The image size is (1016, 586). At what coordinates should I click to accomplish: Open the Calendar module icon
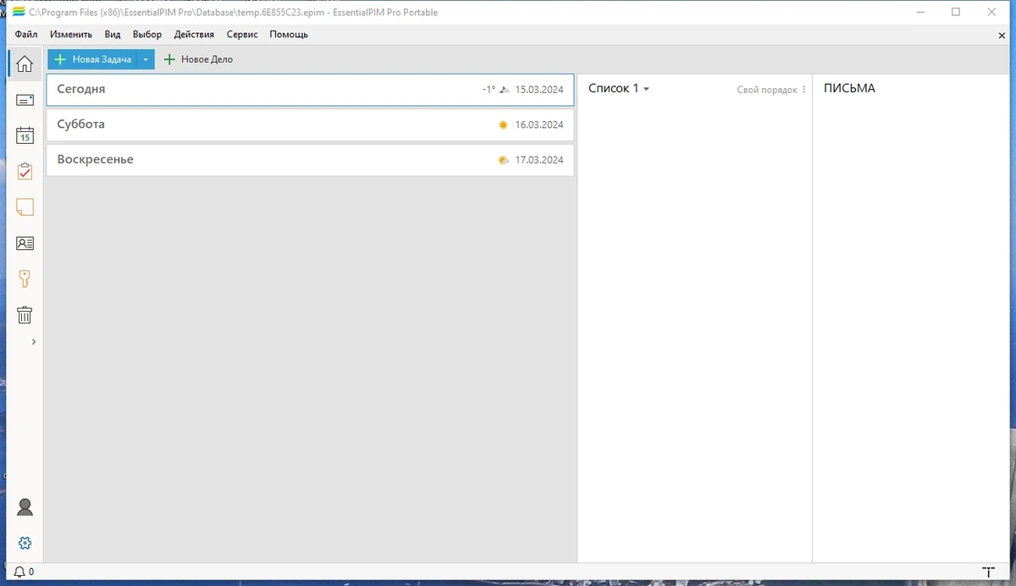coord(25,135)
